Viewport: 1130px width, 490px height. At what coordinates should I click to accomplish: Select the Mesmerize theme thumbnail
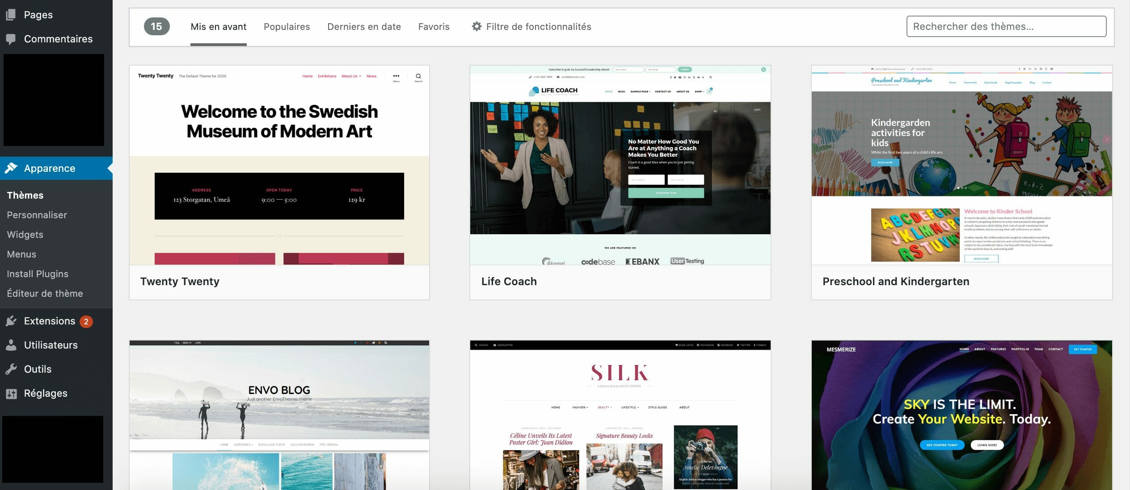962,415
